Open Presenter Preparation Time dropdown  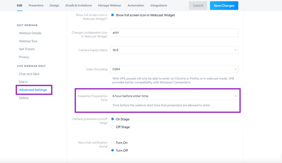pos(174,96)
